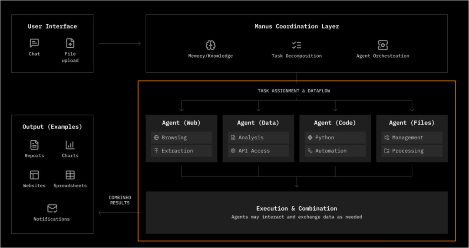Viewport: 469px width, 248px height.
Task: Click the Execution & Combination box
Action: click(x=297, y=212)
